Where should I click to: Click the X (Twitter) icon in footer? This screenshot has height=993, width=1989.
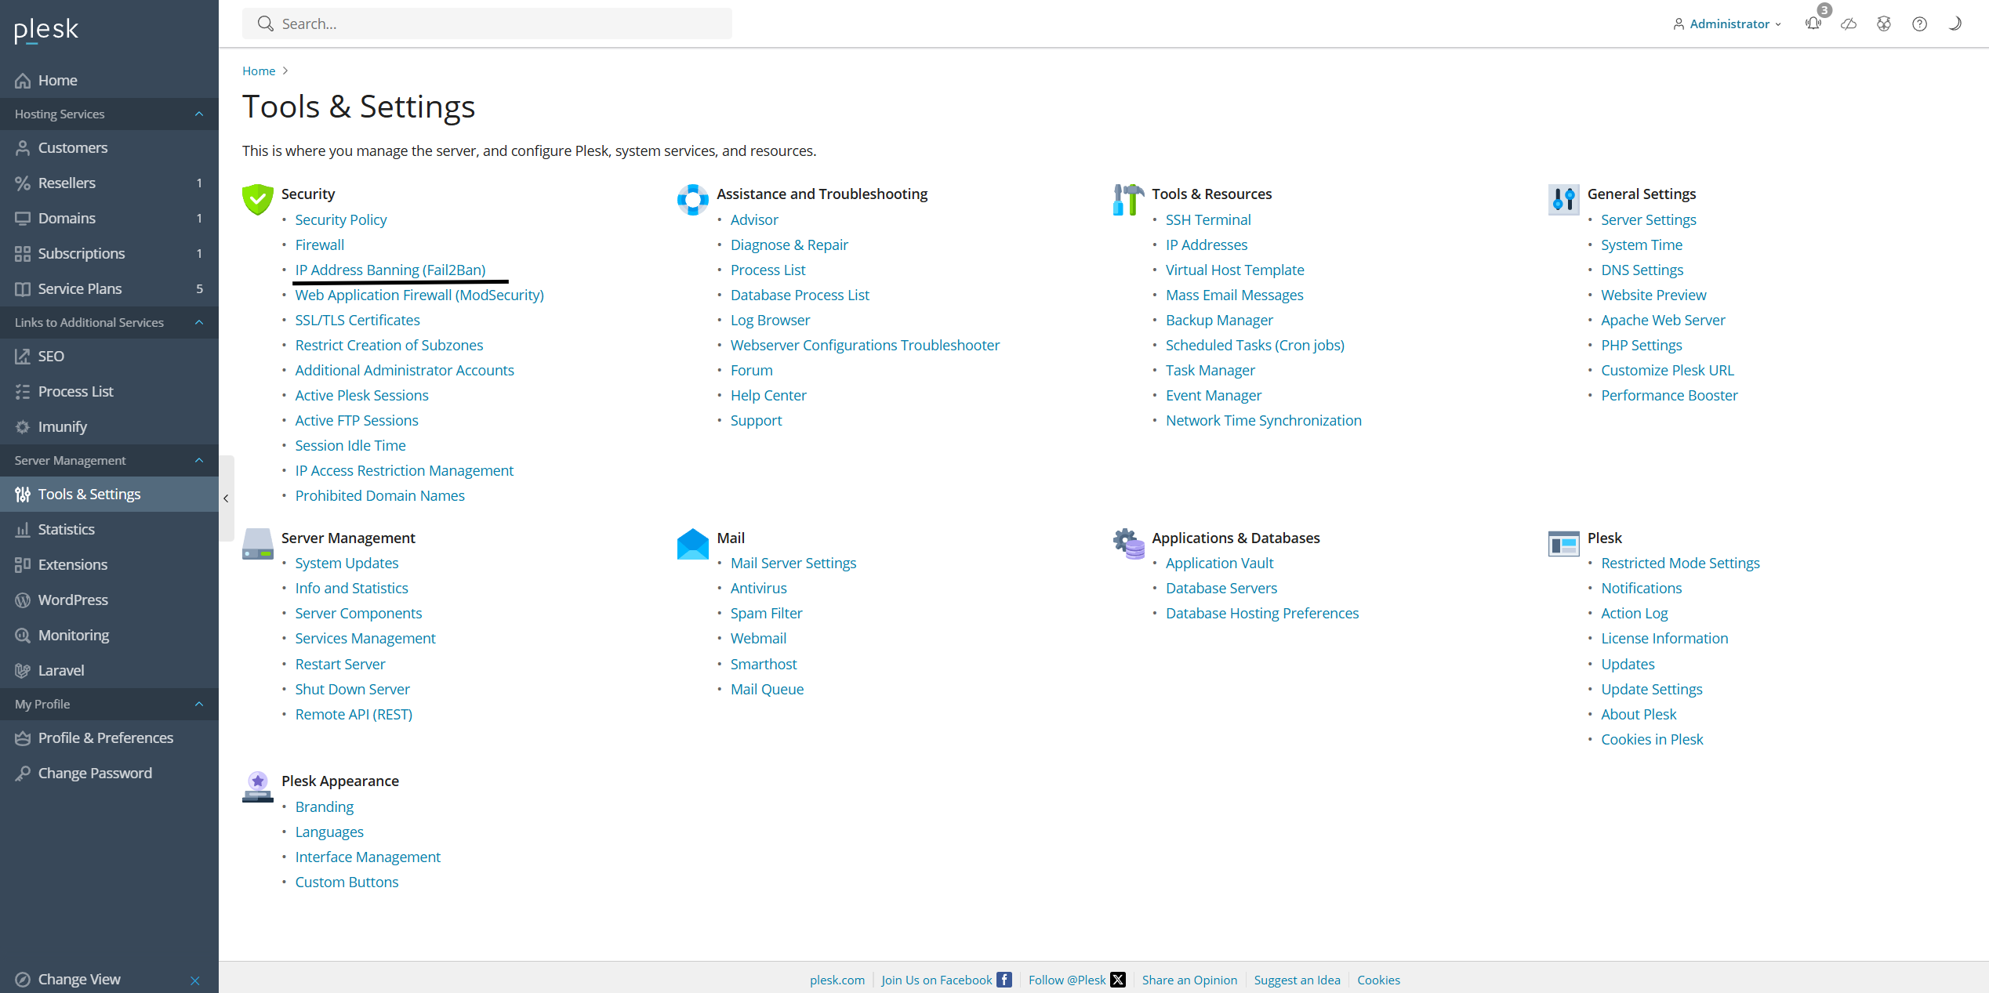[1117, 980]
